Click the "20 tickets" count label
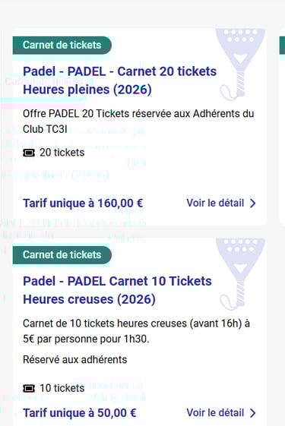285x426 pixels. 62,153
